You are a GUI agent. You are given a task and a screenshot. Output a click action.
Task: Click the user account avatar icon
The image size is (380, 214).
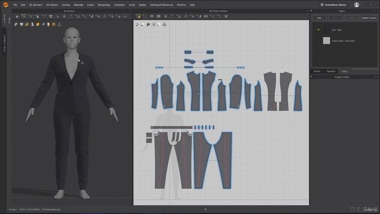(x=356, y=5)
